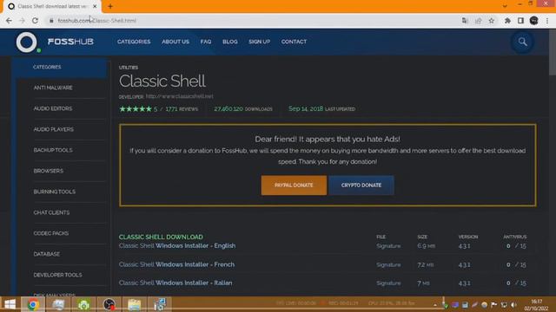Select Audio Editors category in sidebar
This screenshot has width=556, height=312.
coord(53,108)
